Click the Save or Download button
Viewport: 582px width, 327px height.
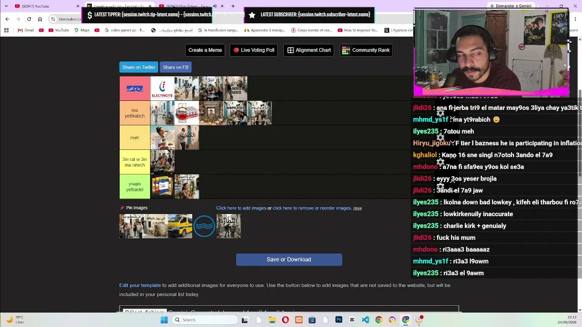tap(289, 259)
